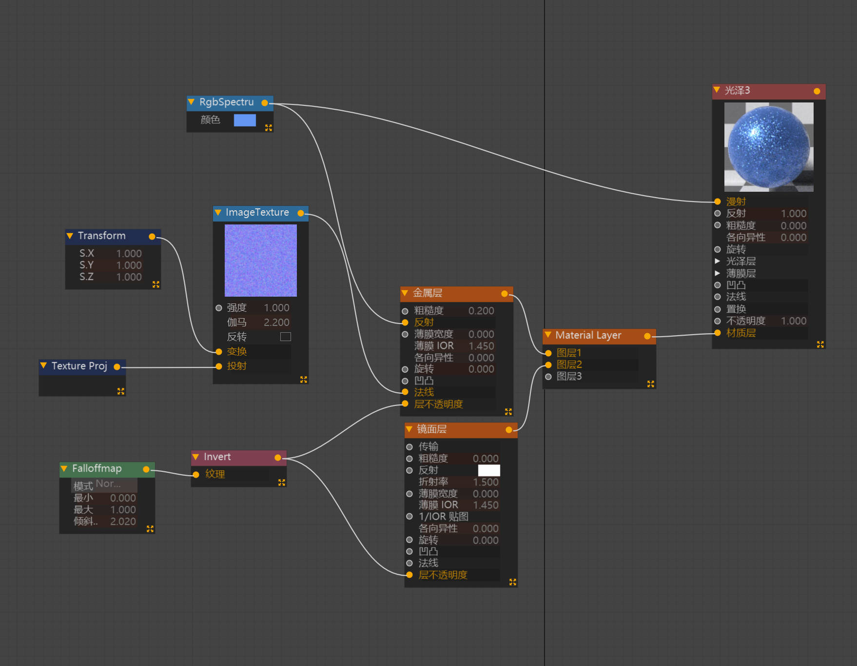Image resolution: width=857 pixels, height=666 pixels.
Task: Click the 最大 1.000 field in Falloffmap
Action: point(105,510)
